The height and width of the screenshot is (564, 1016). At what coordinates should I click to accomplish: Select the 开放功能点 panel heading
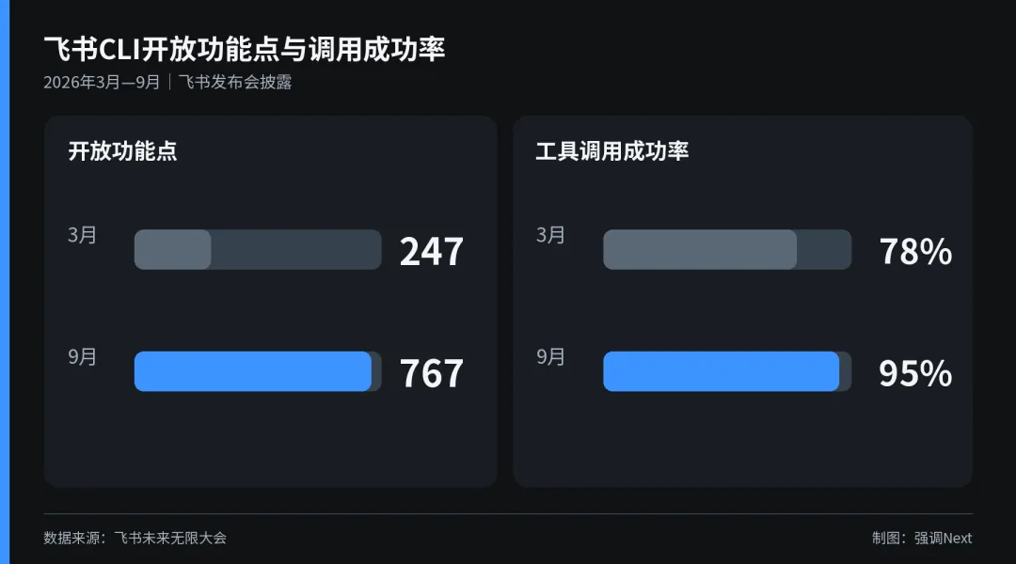pyautogui.click(x=122, y=151)
